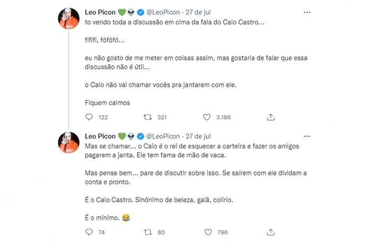Share the second tweet

click(270, 232)
